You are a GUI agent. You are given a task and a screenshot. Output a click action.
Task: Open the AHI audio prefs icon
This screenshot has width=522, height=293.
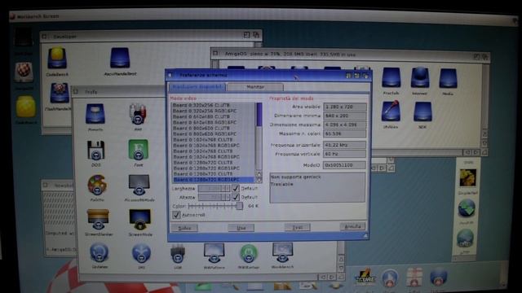tap(138, 115)
